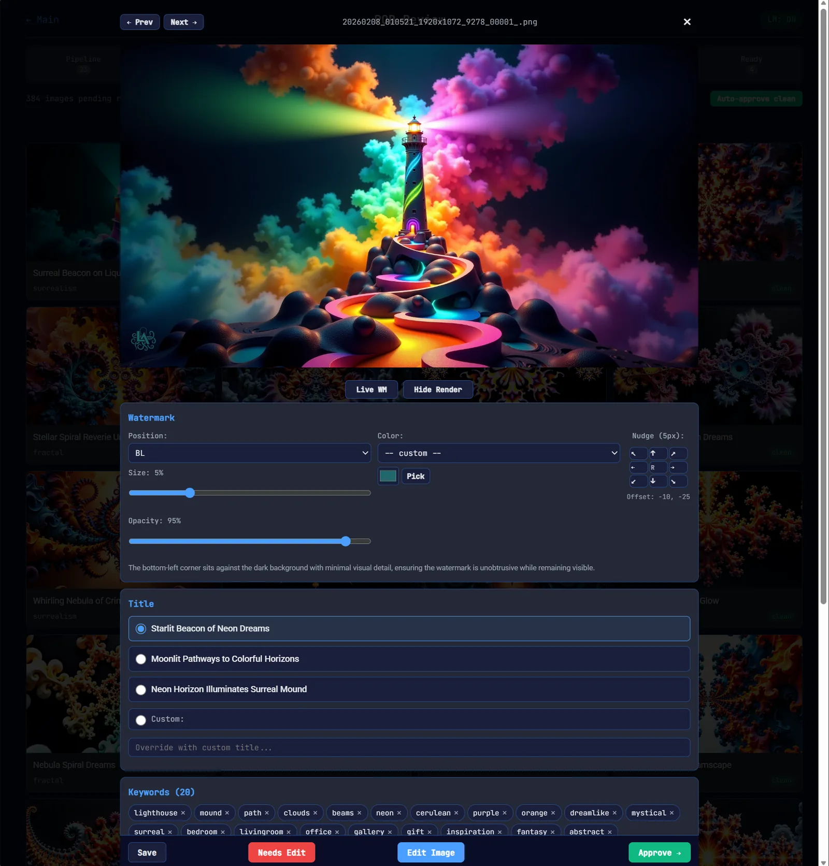
Task: Nudge watermark down with the down arrow
Action: (x=658, y=481)
